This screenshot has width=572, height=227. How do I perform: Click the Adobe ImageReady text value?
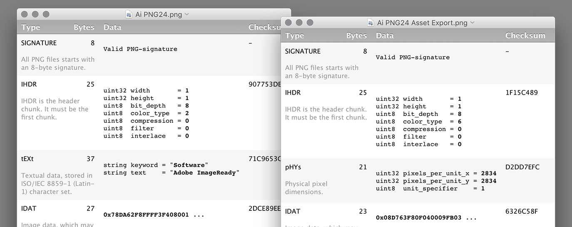click(x=205, y=173)
